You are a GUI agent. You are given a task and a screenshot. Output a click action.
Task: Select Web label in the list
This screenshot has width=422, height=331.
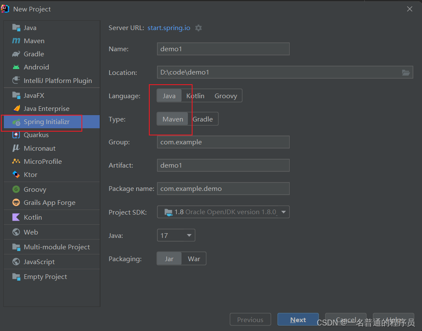point(31,232)
